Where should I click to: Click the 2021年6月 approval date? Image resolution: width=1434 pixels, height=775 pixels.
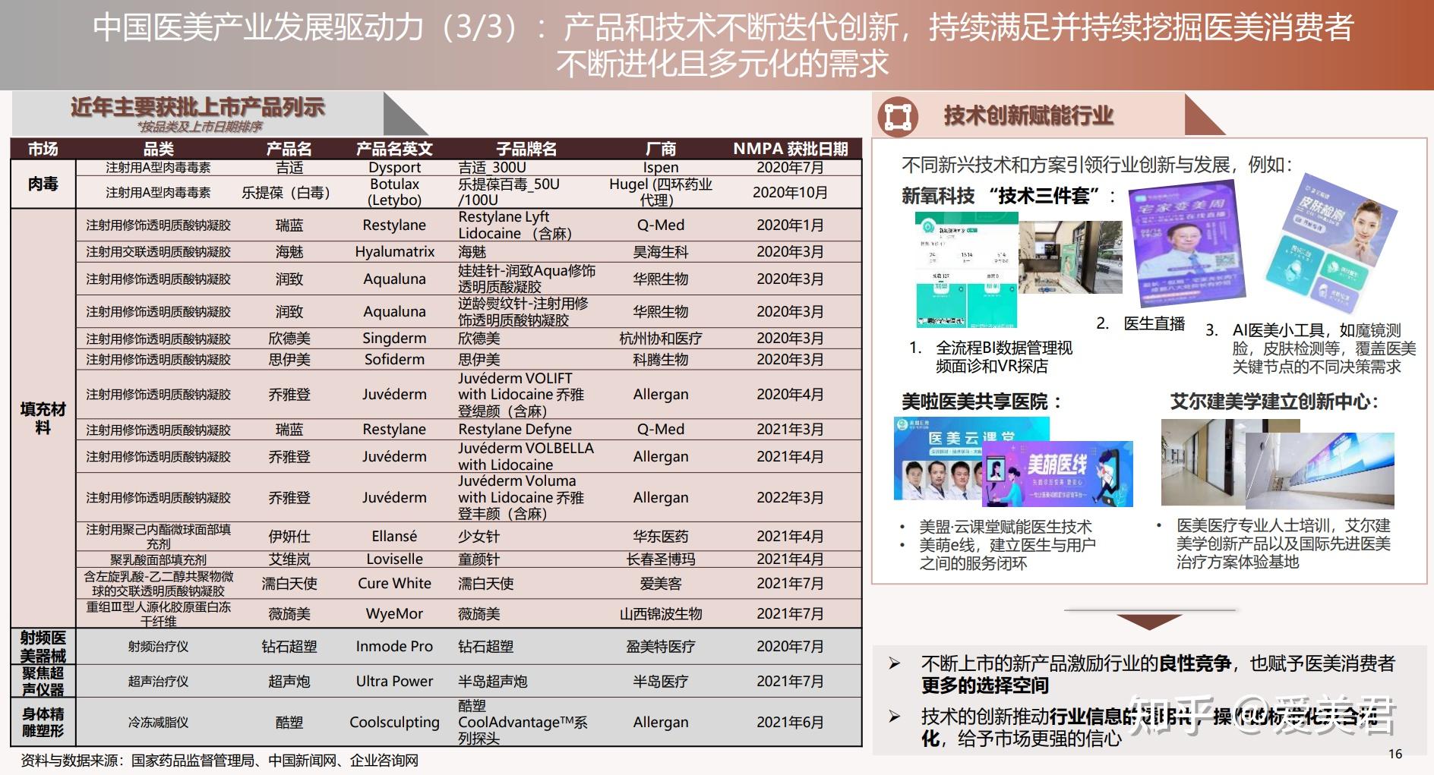point(790,722)
